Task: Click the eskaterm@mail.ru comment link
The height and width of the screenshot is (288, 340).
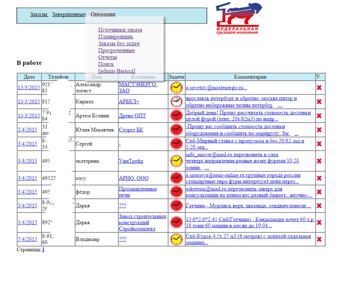Action: (249, 192)
